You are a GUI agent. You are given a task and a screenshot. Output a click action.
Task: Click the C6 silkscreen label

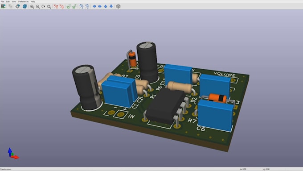pos(201,129)
